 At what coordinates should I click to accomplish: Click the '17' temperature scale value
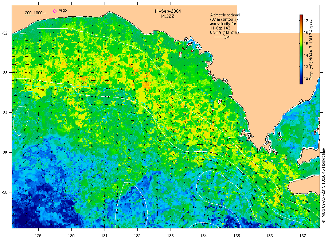coord(306,21)
